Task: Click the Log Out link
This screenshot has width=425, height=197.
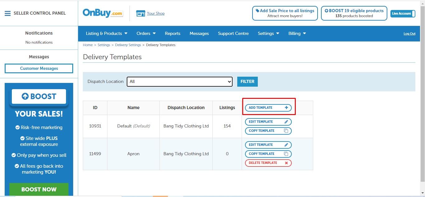Action: (409, 34)
